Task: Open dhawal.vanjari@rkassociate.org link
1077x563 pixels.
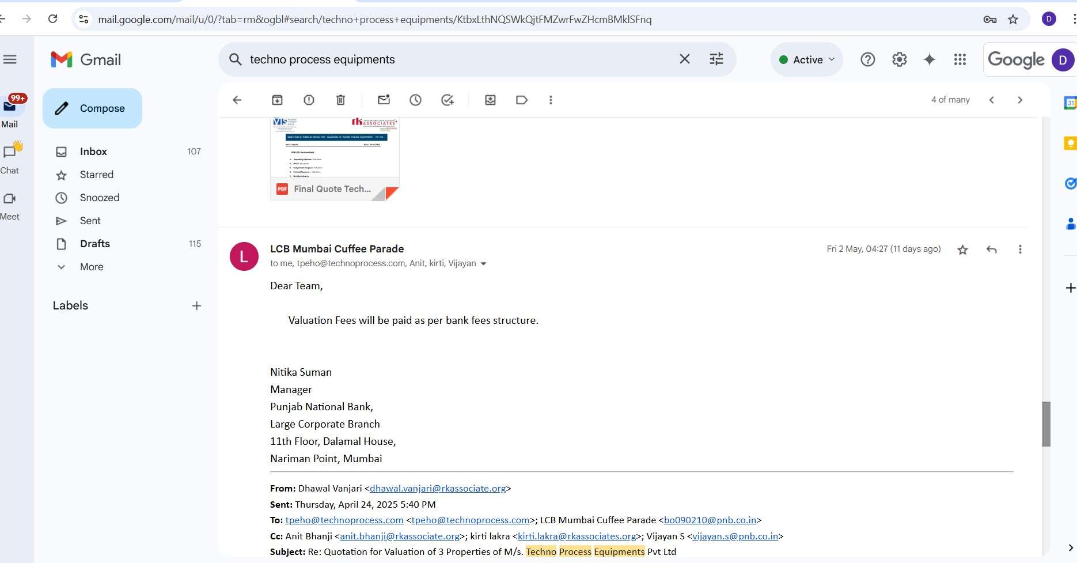Action: [x=438, y=488]
